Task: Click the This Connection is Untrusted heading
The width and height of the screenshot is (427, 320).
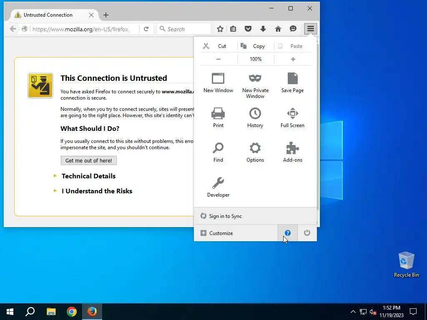Action: click(113, 78)
